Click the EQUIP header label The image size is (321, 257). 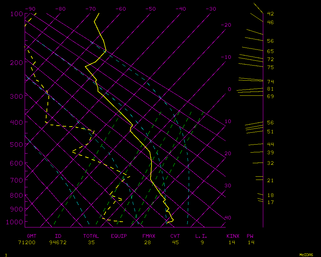[119, 236]
